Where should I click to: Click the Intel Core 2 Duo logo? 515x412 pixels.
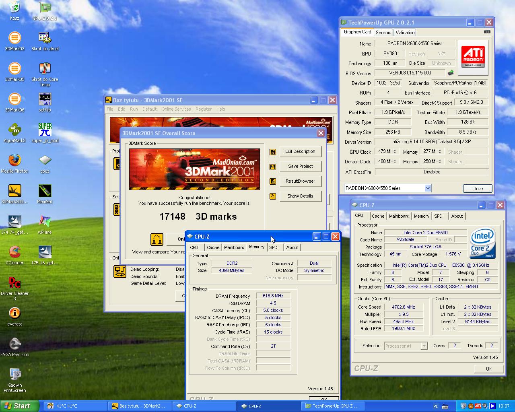(x=483, y=243)
